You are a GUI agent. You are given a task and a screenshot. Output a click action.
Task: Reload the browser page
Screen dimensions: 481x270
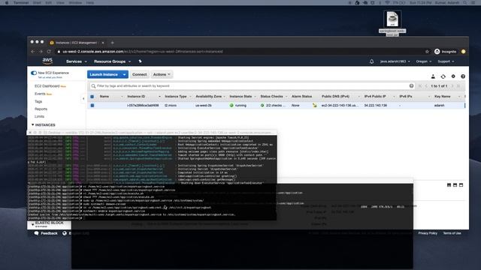point(49,52)
